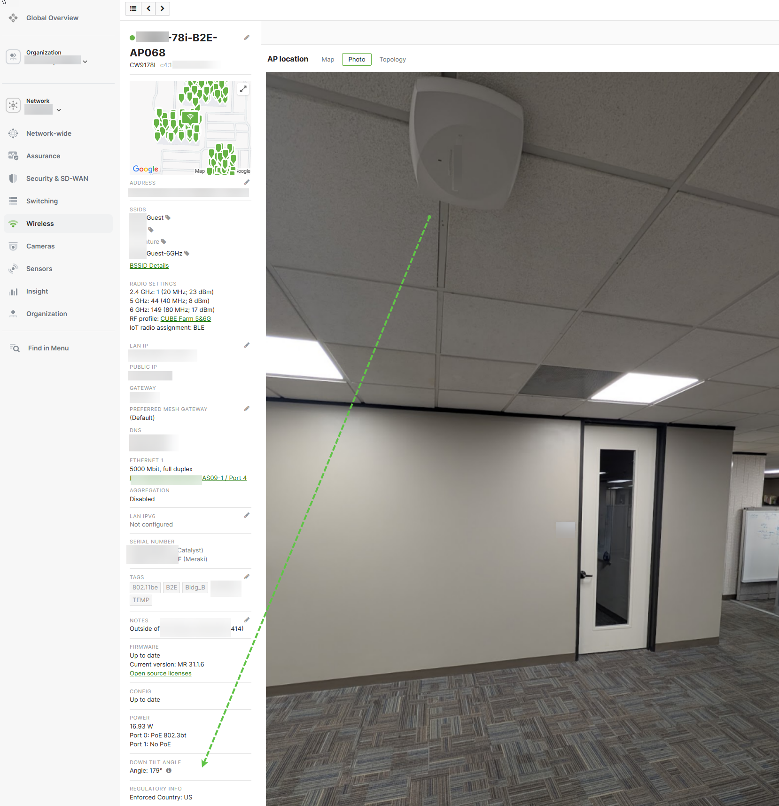Open the Sensors section
Image resolution: width=779 pixels, height=806 pixels.
coord(39,268)
